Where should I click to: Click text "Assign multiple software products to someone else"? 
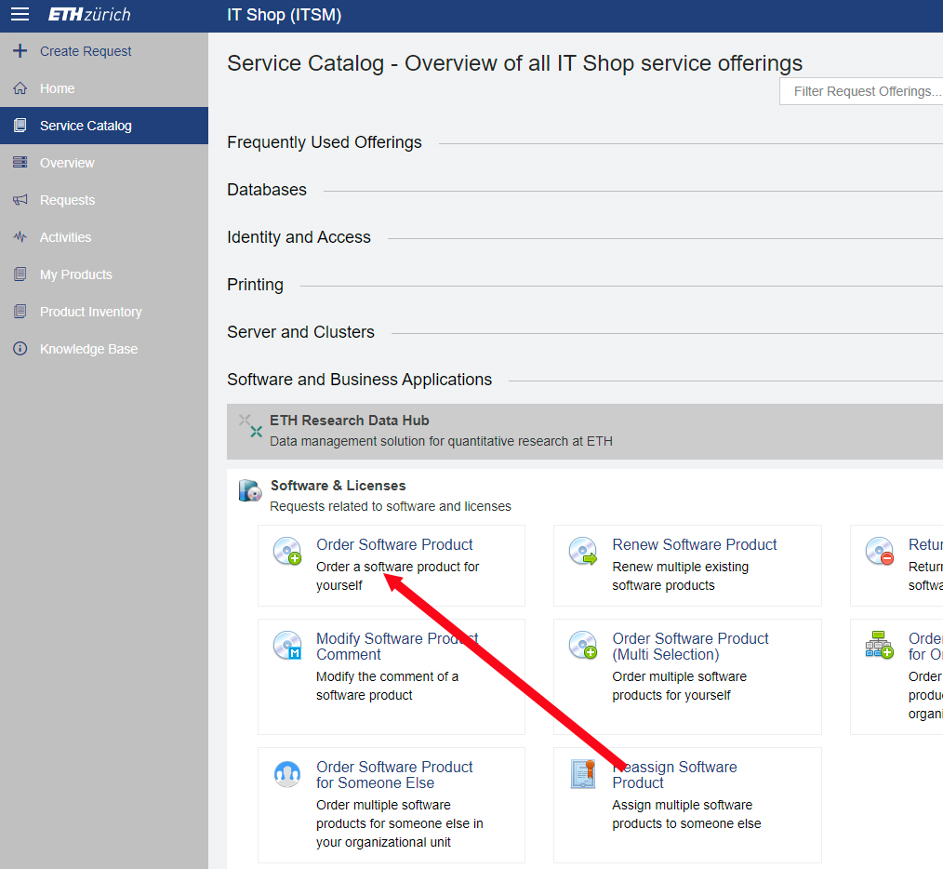click(x=687, y=814)
